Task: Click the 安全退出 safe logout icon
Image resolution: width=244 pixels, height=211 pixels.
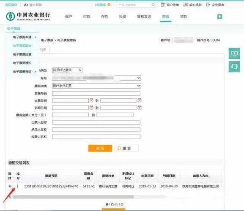Action: tap(215, 5)
